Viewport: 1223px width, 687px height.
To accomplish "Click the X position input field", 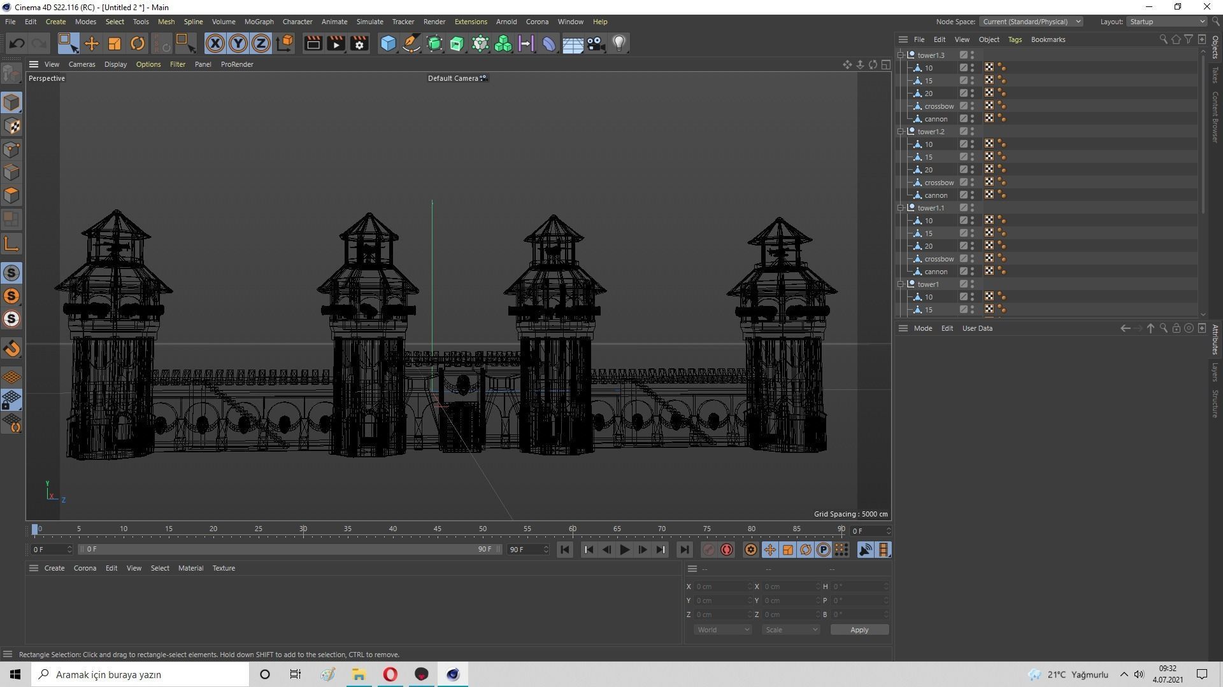I will [x=723, y=586].
